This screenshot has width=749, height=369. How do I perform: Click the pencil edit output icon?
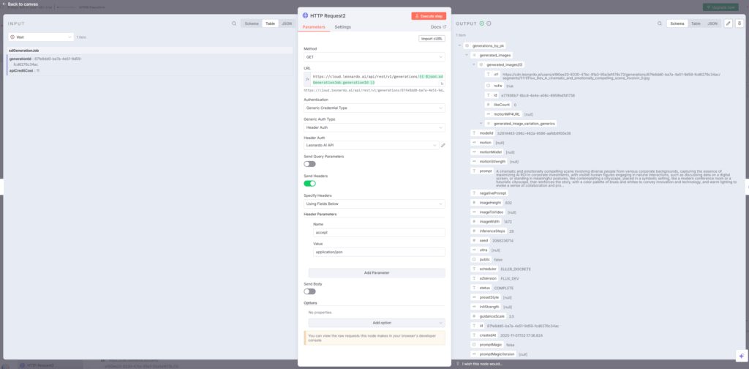click(728, 23)
